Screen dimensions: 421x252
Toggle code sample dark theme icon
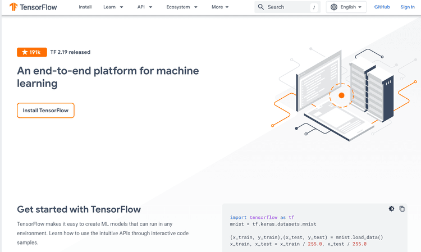(391, 209)
